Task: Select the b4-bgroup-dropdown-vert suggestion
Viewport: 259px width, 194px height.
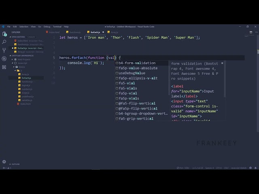Action: (x=141, y=114)
